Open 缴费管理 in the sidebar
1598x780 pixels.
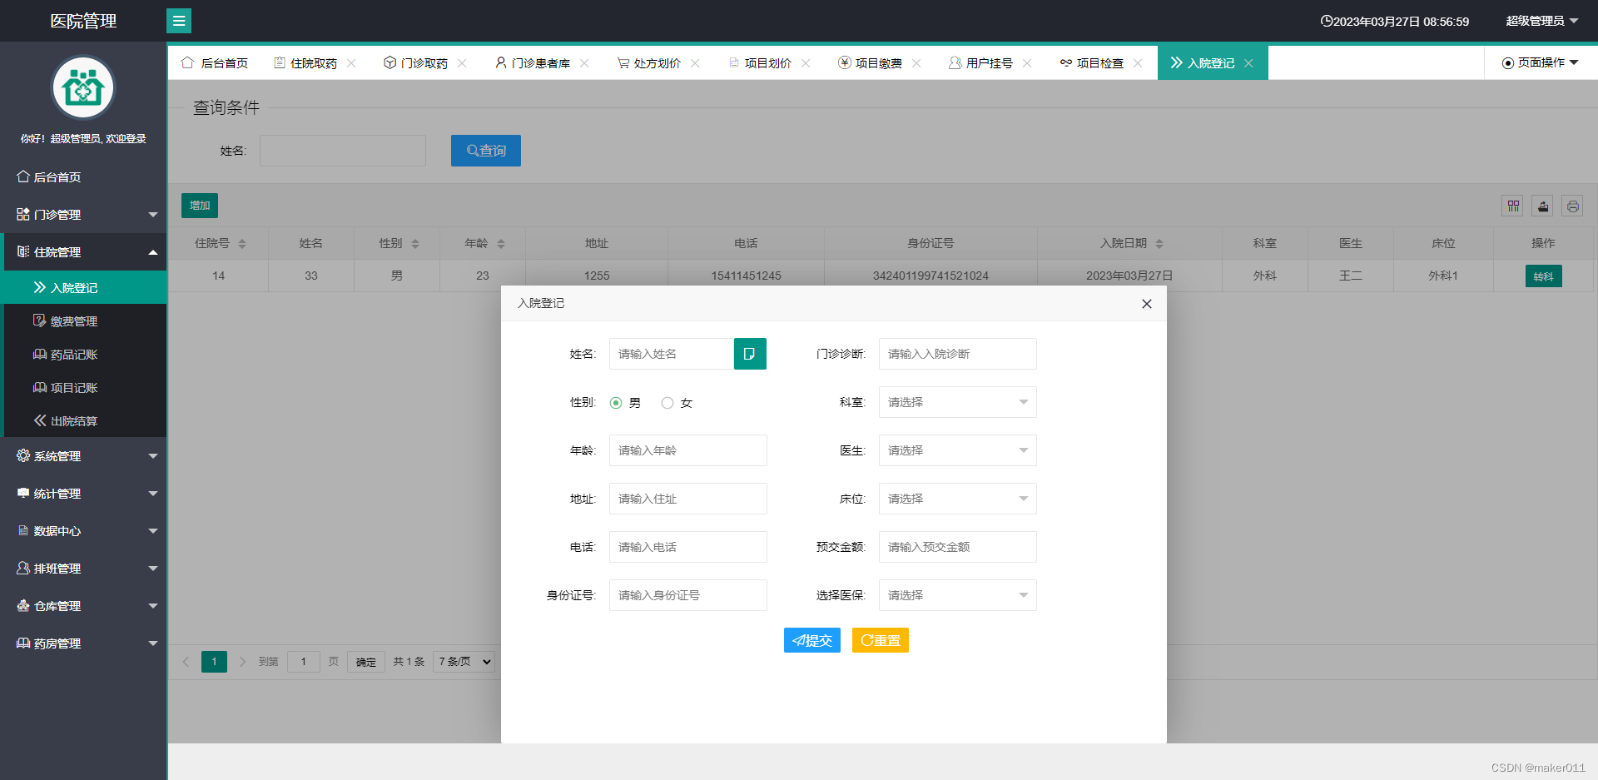point(83,320)
